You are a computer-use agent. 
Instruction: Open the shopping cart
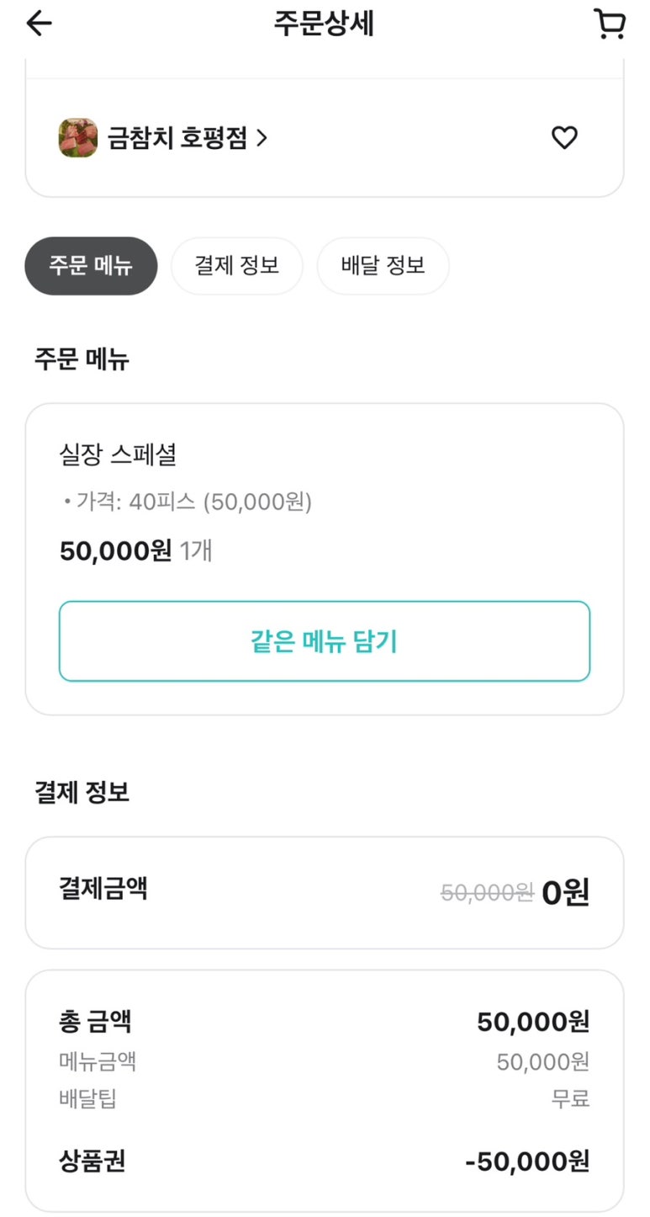(x=609, y=24)
